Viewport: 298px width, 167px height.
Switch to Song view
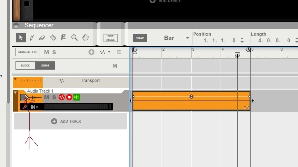pos(45,65)
